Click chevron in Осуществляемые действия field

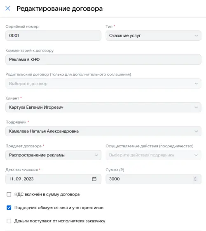click(x=196, y=155)
